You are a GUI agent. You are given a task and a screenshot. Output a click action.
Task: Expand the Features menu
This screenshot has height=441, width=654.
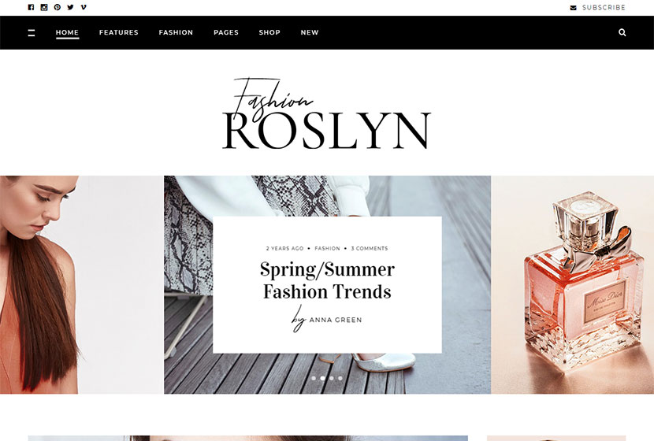(119, 32)
